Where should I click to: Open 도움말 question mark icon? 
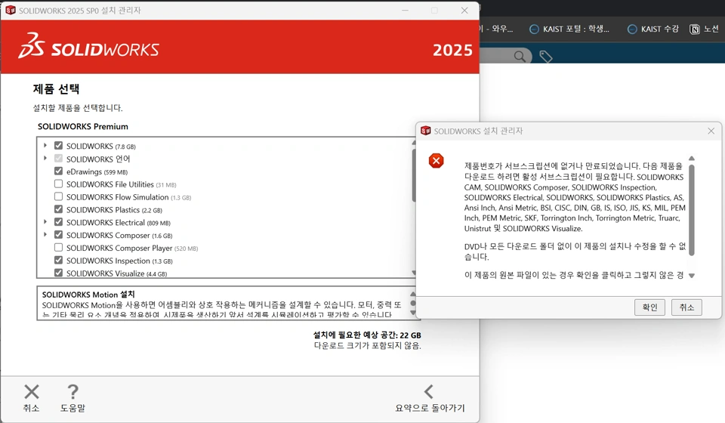[72, 392]
